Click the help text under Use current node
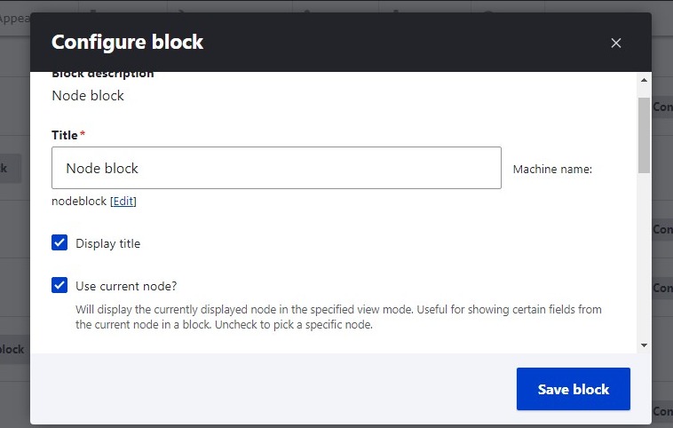This screenshot has height=428, width=673. (x=338, y=317)
